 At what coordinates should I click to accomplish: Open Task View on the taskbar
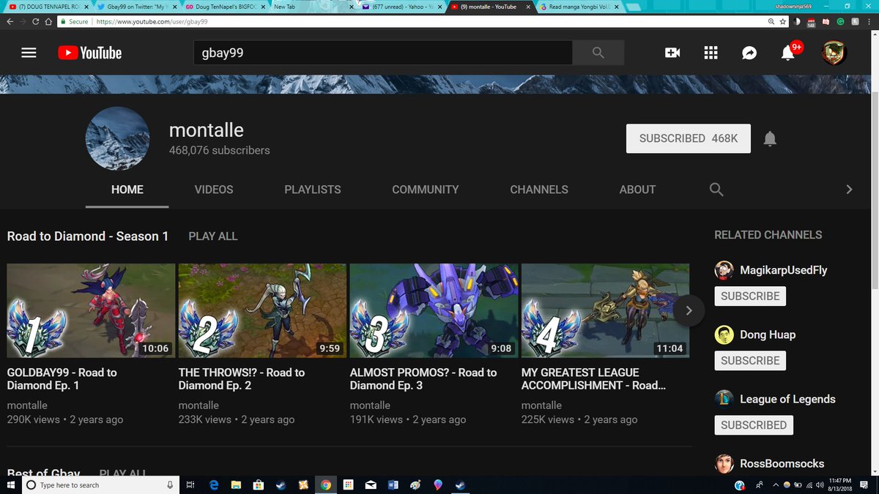click(x=190, y=485)
